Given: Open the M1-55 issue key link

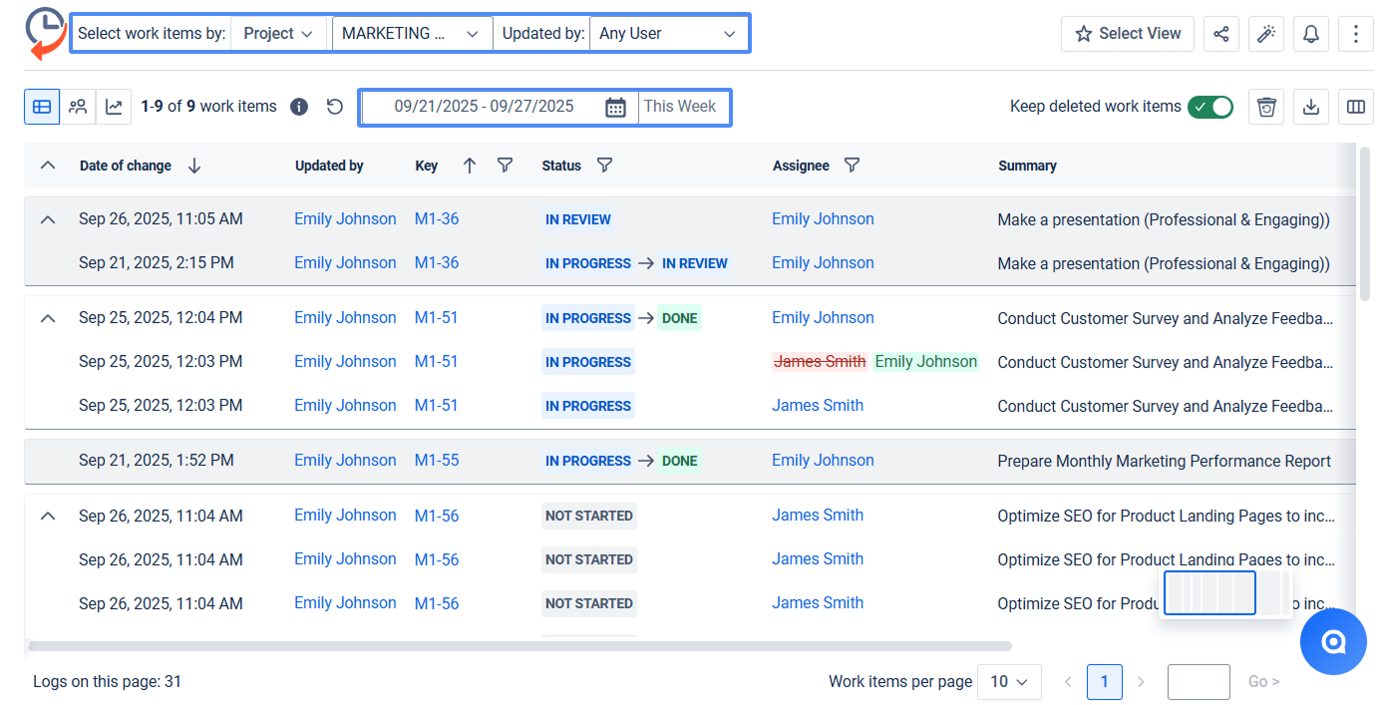Looking at the screenshot, I should point(437,461).
